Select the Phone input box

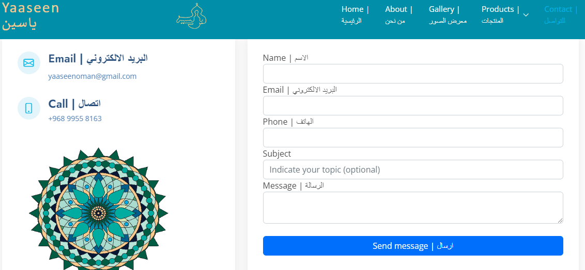412,138
